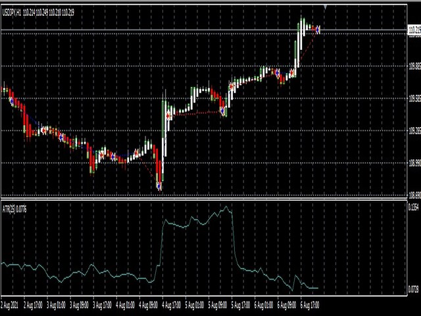Click the 3 Aug 17:00 time label
The image size is (421, 316).
click(103, 305)
